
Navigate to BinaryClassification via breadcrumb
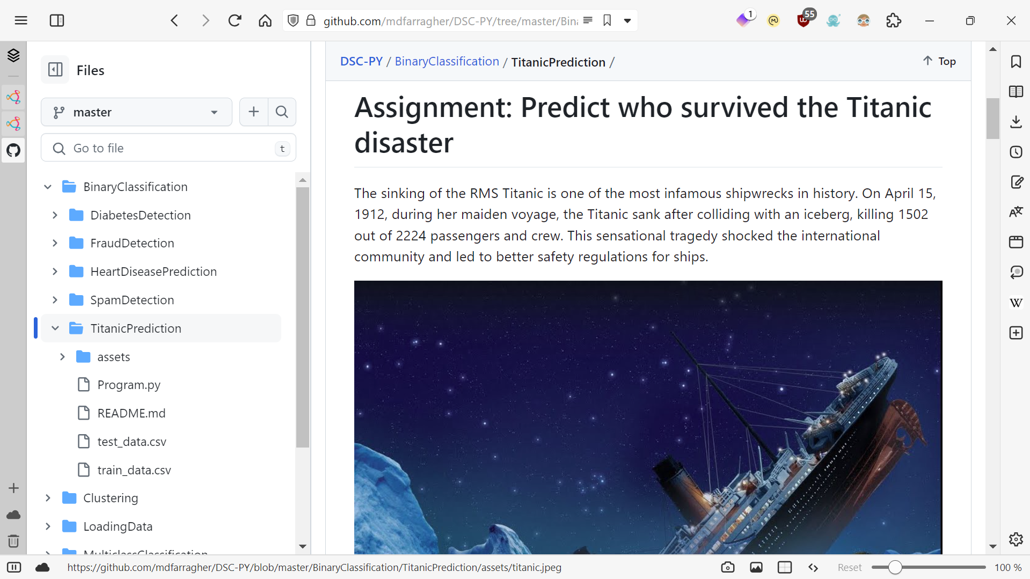tap(447, 61)
